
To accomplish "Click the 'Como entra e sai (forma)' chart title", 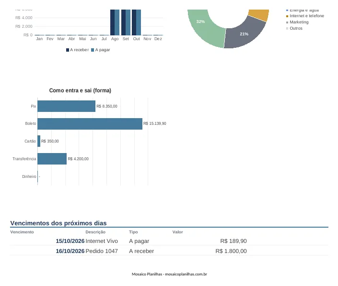I will pyautogui.click(x=80, y=90).
